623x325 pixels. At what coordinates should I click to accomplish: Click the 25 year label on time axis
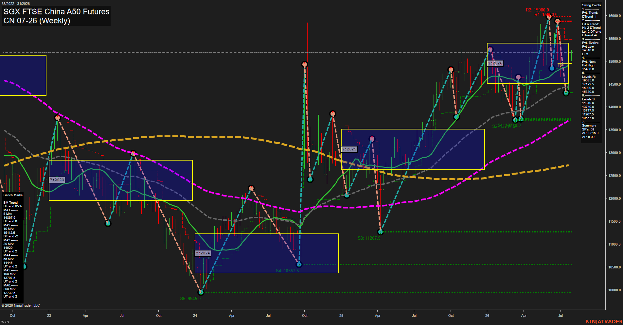[341, 316]
